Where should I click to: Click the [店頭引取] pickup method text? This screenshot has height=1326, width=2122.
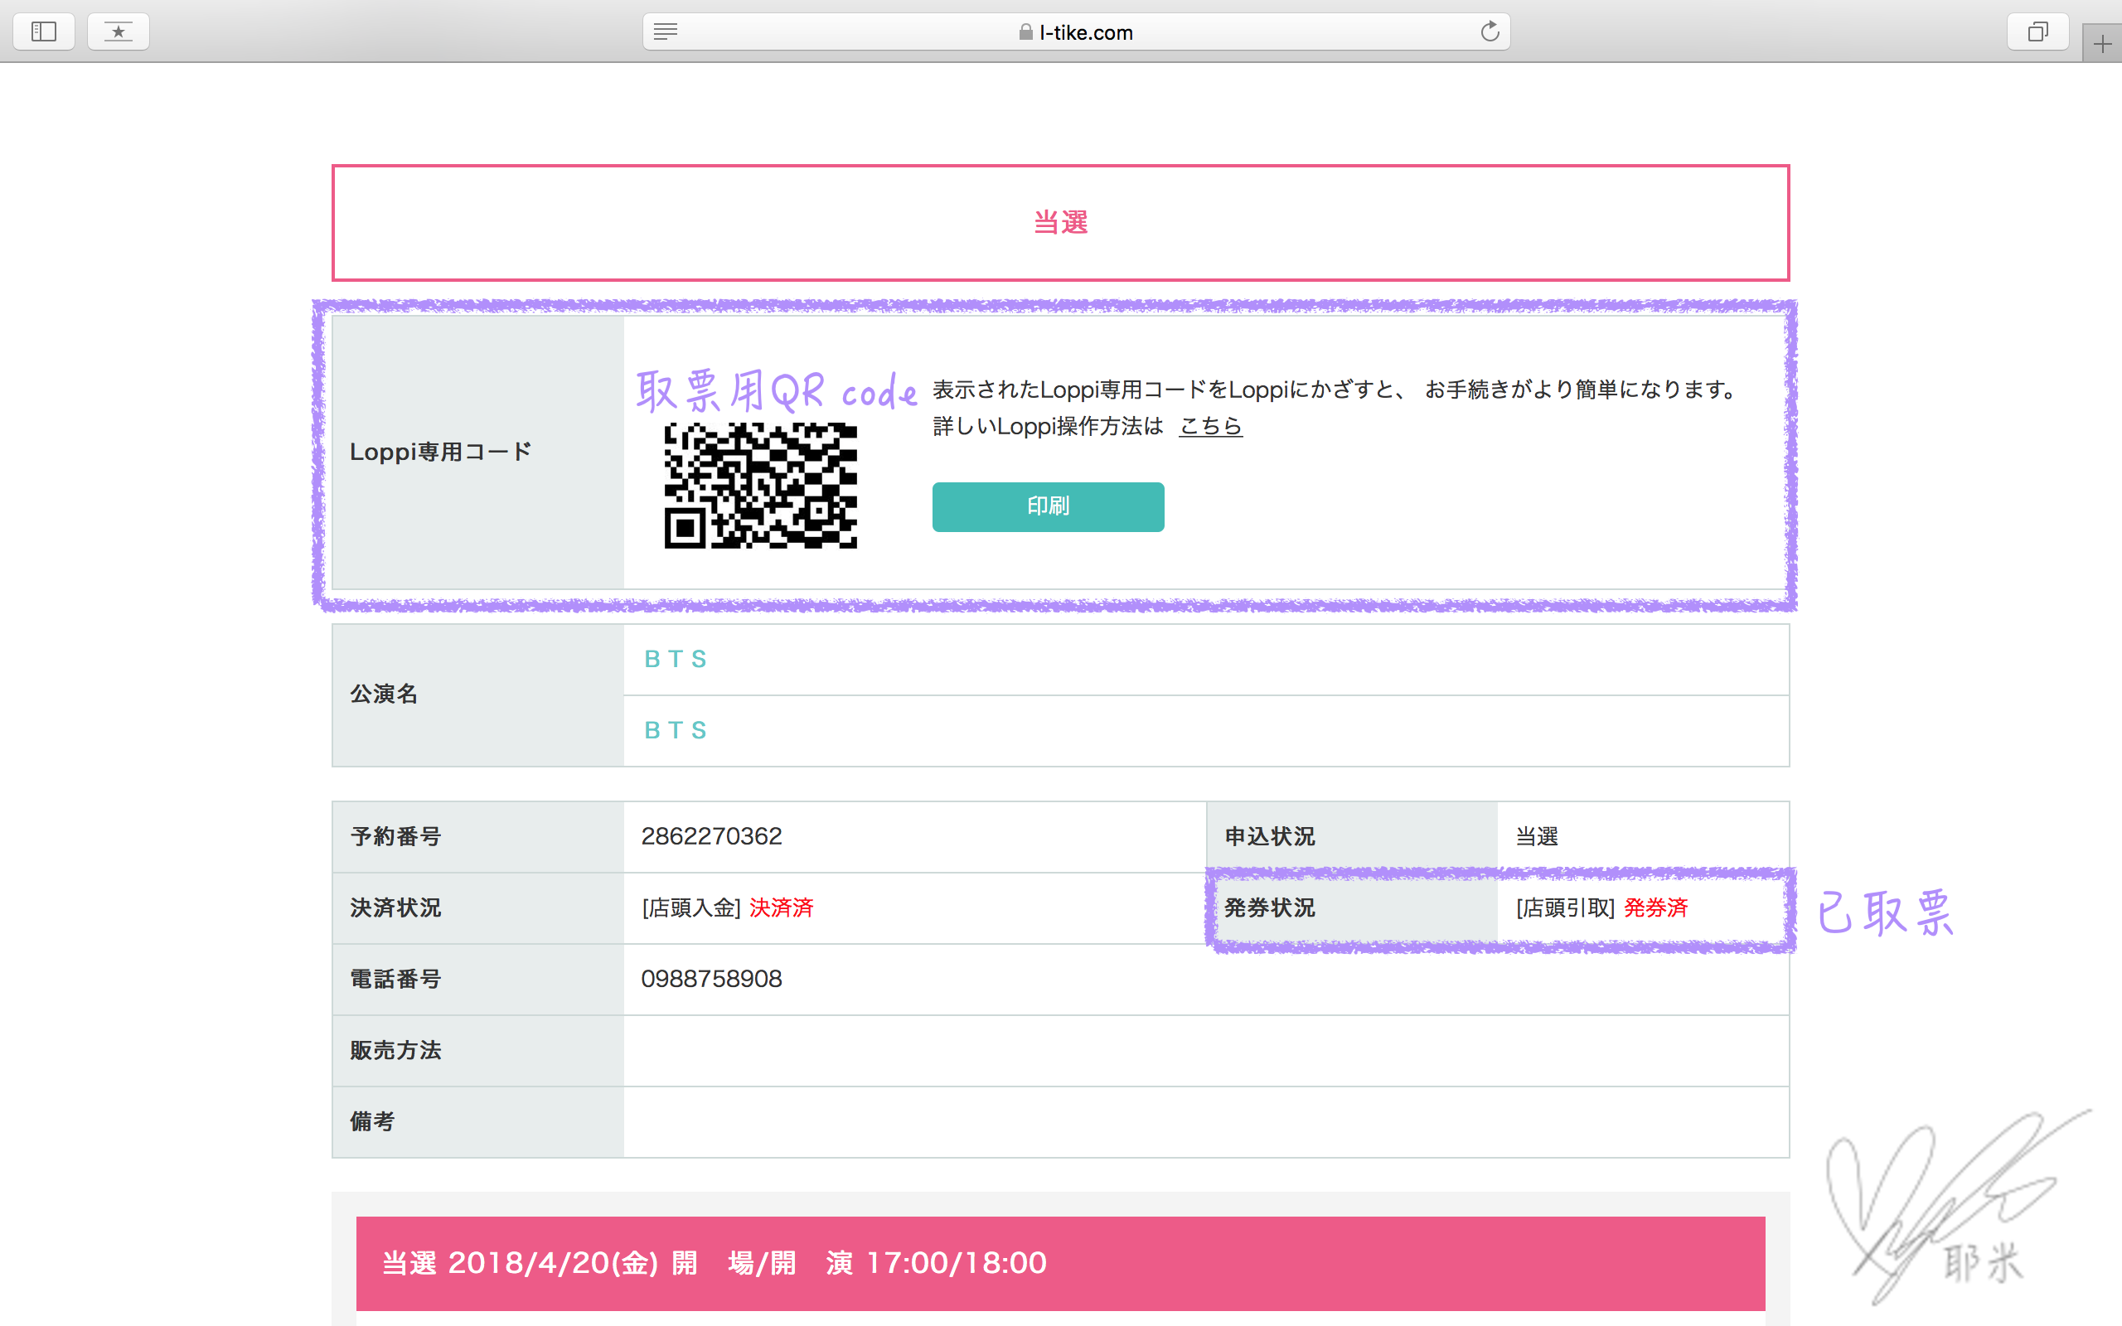tap(1565, 907)
